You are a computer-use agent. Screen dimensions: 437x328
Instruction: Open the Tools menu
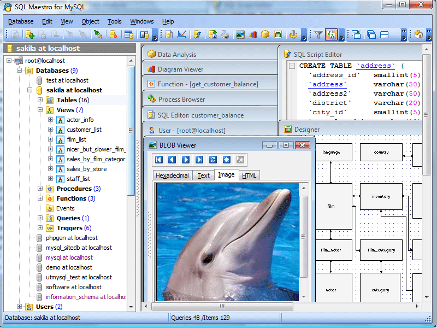[114, 21]
